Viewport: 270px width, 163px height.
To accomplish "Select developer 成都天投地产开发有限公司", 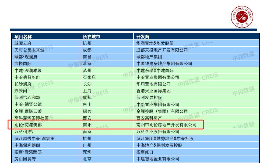I will 162,50.
